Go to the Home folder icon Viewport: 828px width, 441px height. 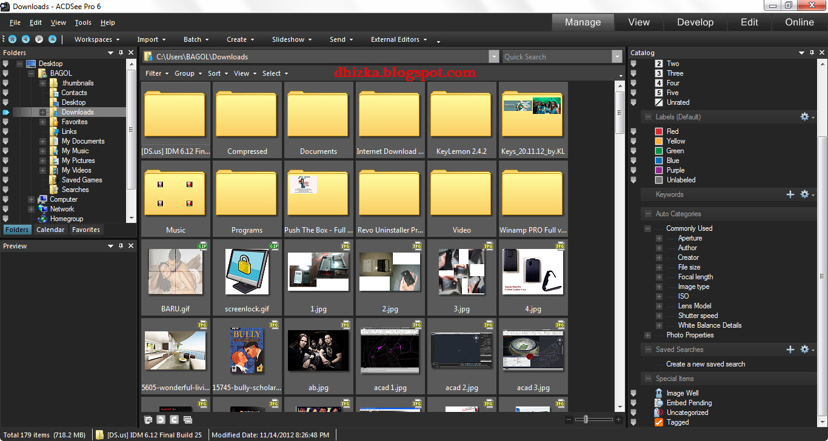coord(12,39)
